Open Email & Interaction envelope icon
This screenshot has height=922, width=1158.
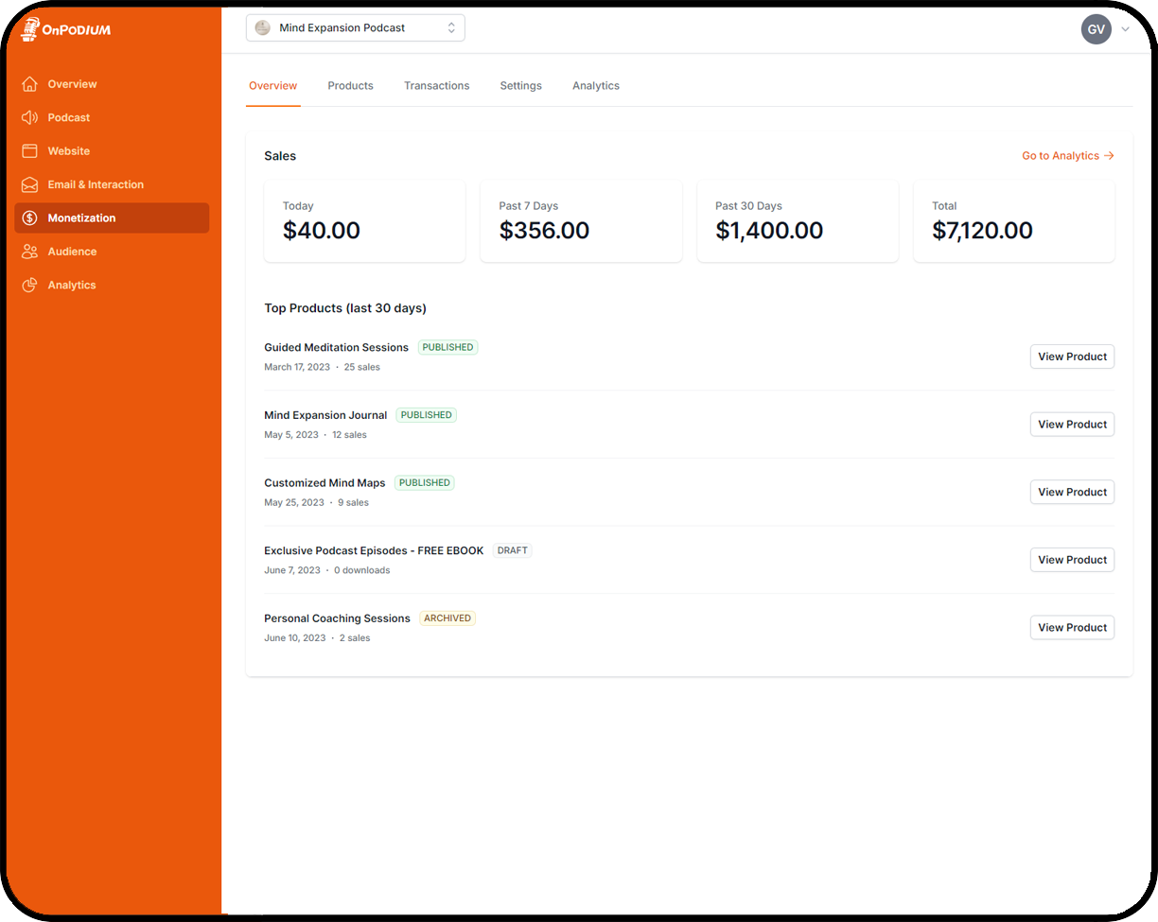(x=29, y=183)
